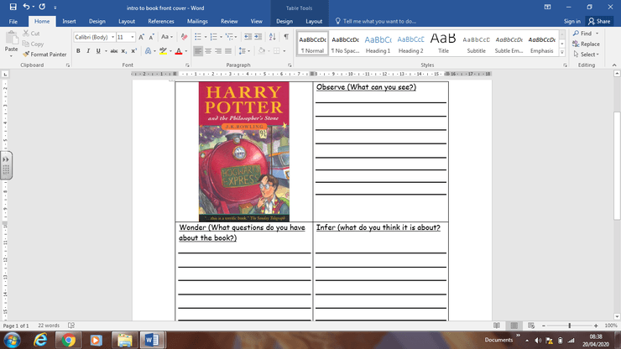Center the text
This screenshot has height=349, width=621.
[x=208, y=50]
